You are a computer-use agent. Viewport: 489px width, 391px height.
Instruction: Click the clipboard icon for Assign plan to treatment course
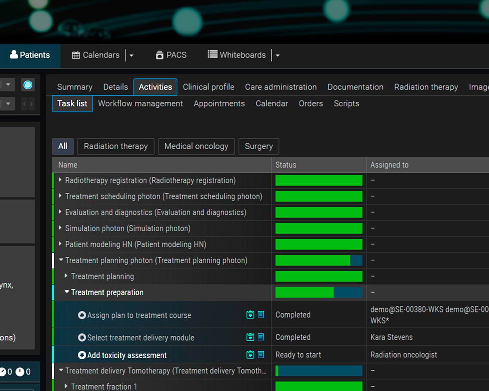[x=250, y=315]
